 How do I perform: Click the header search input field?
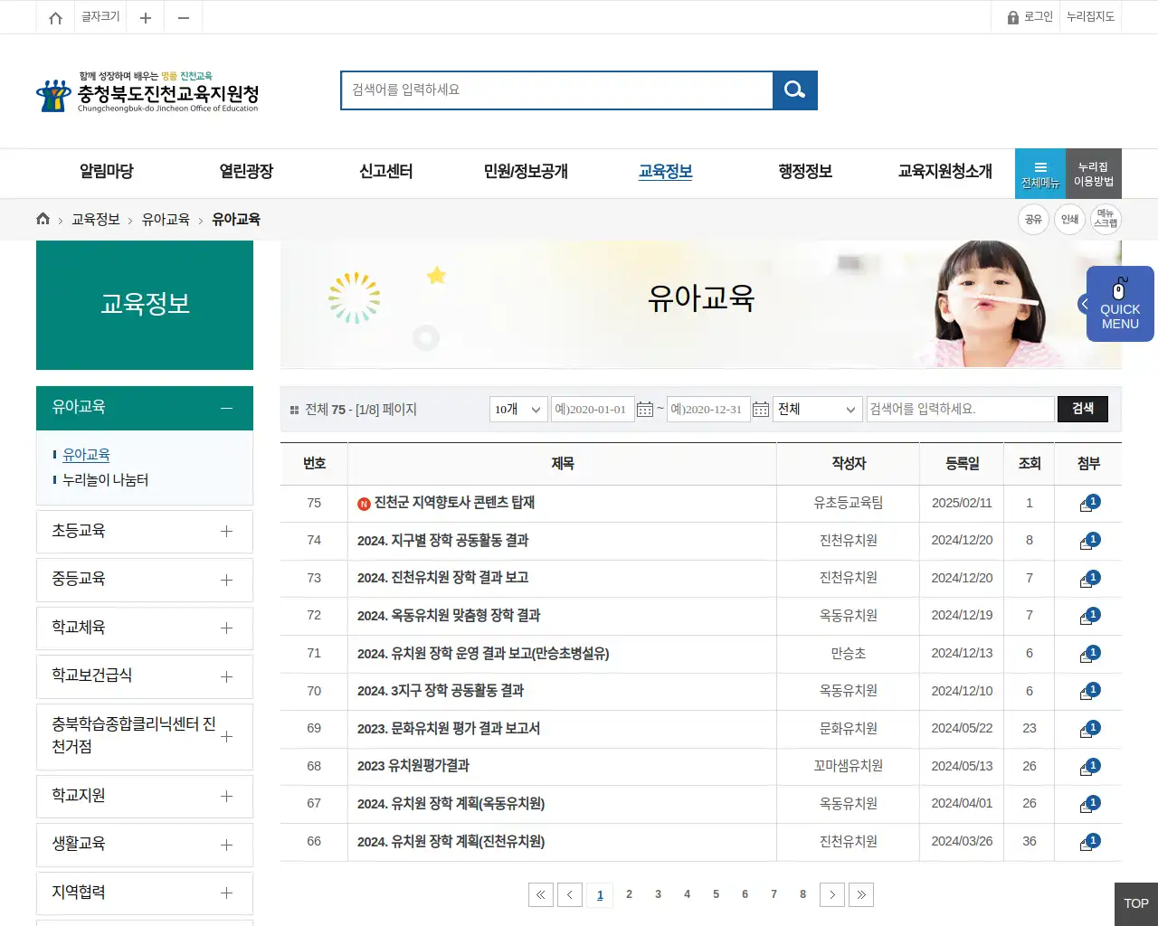(557, 90)
